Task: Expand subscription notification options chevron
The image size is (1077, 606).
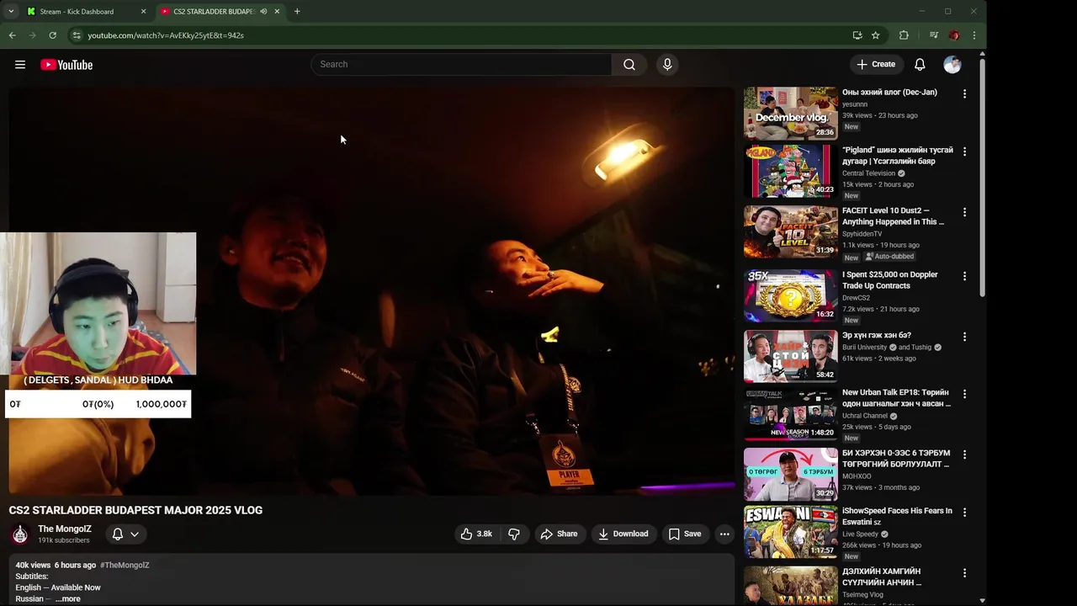Action: [135, 534]
